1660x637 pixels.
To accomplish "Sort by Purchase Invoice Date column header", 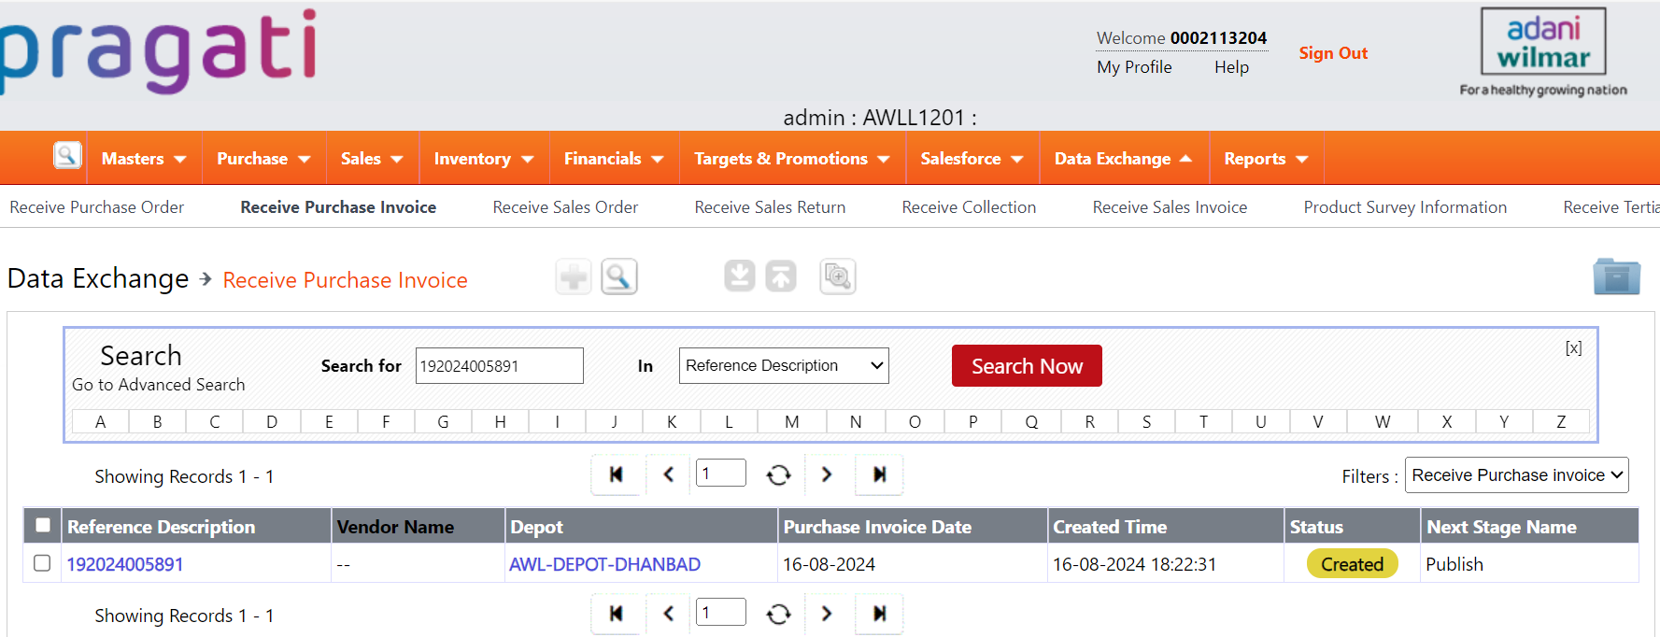I will click(x=877, y=527).
